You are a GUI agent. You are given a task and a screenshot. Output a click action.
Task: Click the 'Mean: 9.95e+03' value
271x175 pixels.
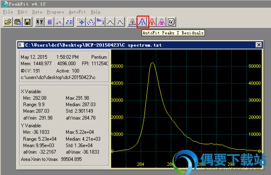tap(39, 145)
